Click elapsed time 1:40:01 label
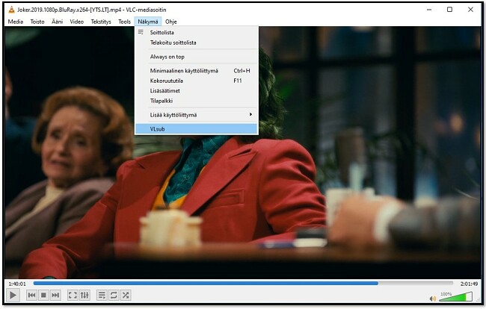Viewport: 486px width, 309px height. (17, 284)
